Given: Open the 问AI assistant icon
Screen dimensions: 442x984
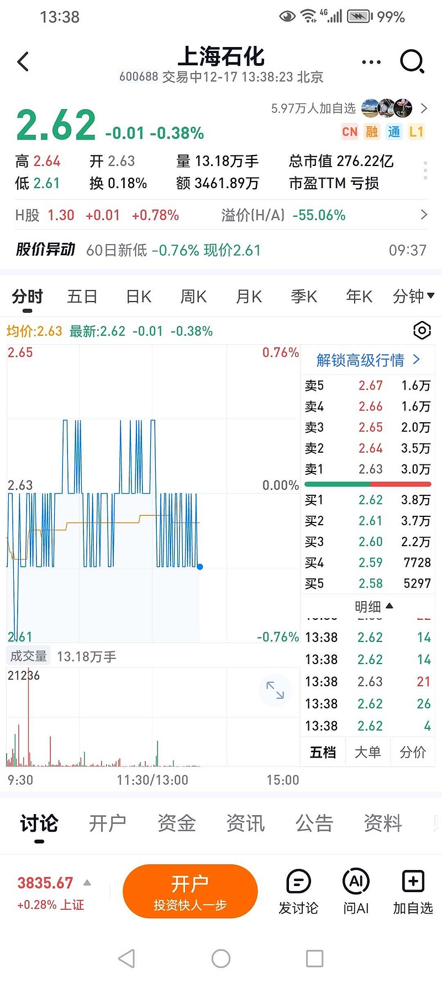Looking at the screenshot, I should (356, 891).
